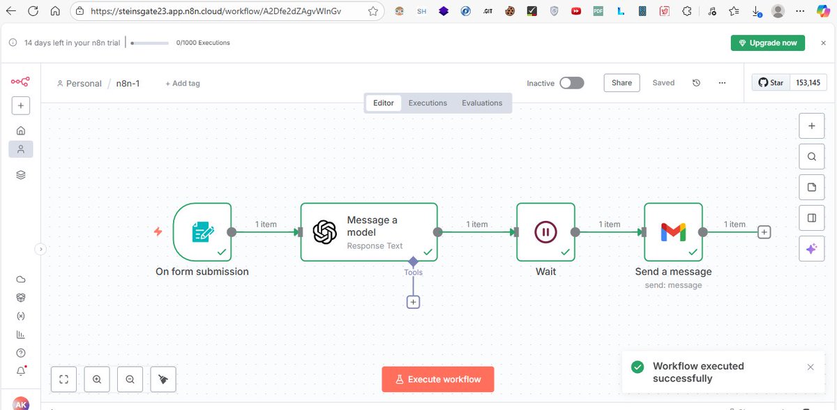Open the workflow three-dot options menu
This screenshot has width=837, height=410.
[x=722, y=82]
